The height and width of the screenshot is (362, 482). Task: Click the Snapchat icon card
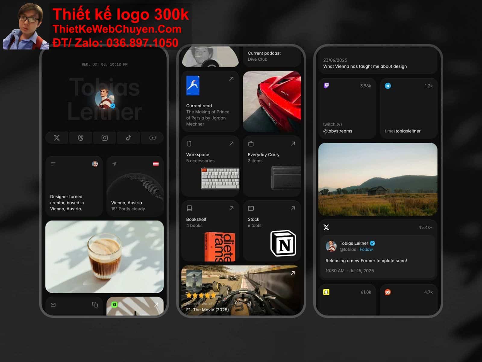tap(326, 292)
